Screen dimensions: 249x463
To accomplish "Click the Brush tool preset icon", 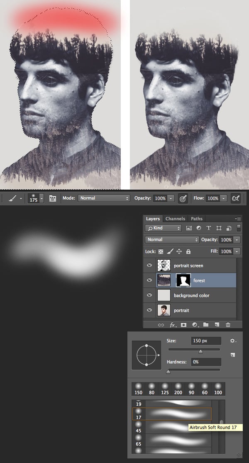I will (x=12, y=198).
